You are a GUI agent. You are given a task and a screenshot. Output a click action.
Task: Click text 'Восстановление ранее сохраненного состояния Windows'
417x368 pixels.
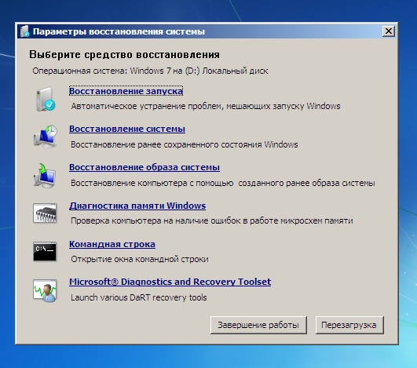tap(185, 144)
